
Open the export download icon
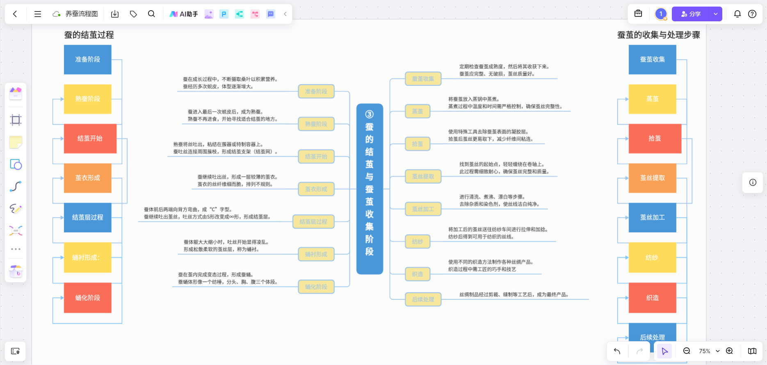pos(115,14)
